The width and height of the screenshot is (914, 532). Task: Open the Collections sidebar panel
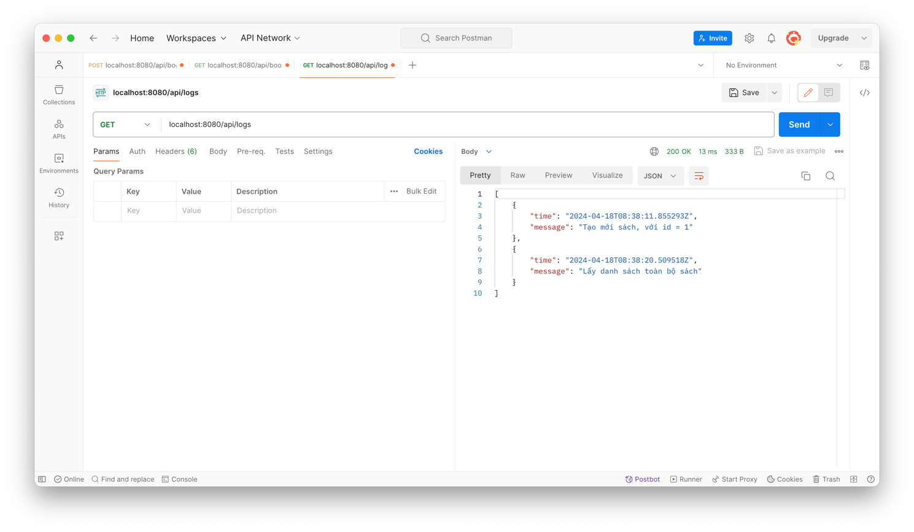(x=59, y=95)
